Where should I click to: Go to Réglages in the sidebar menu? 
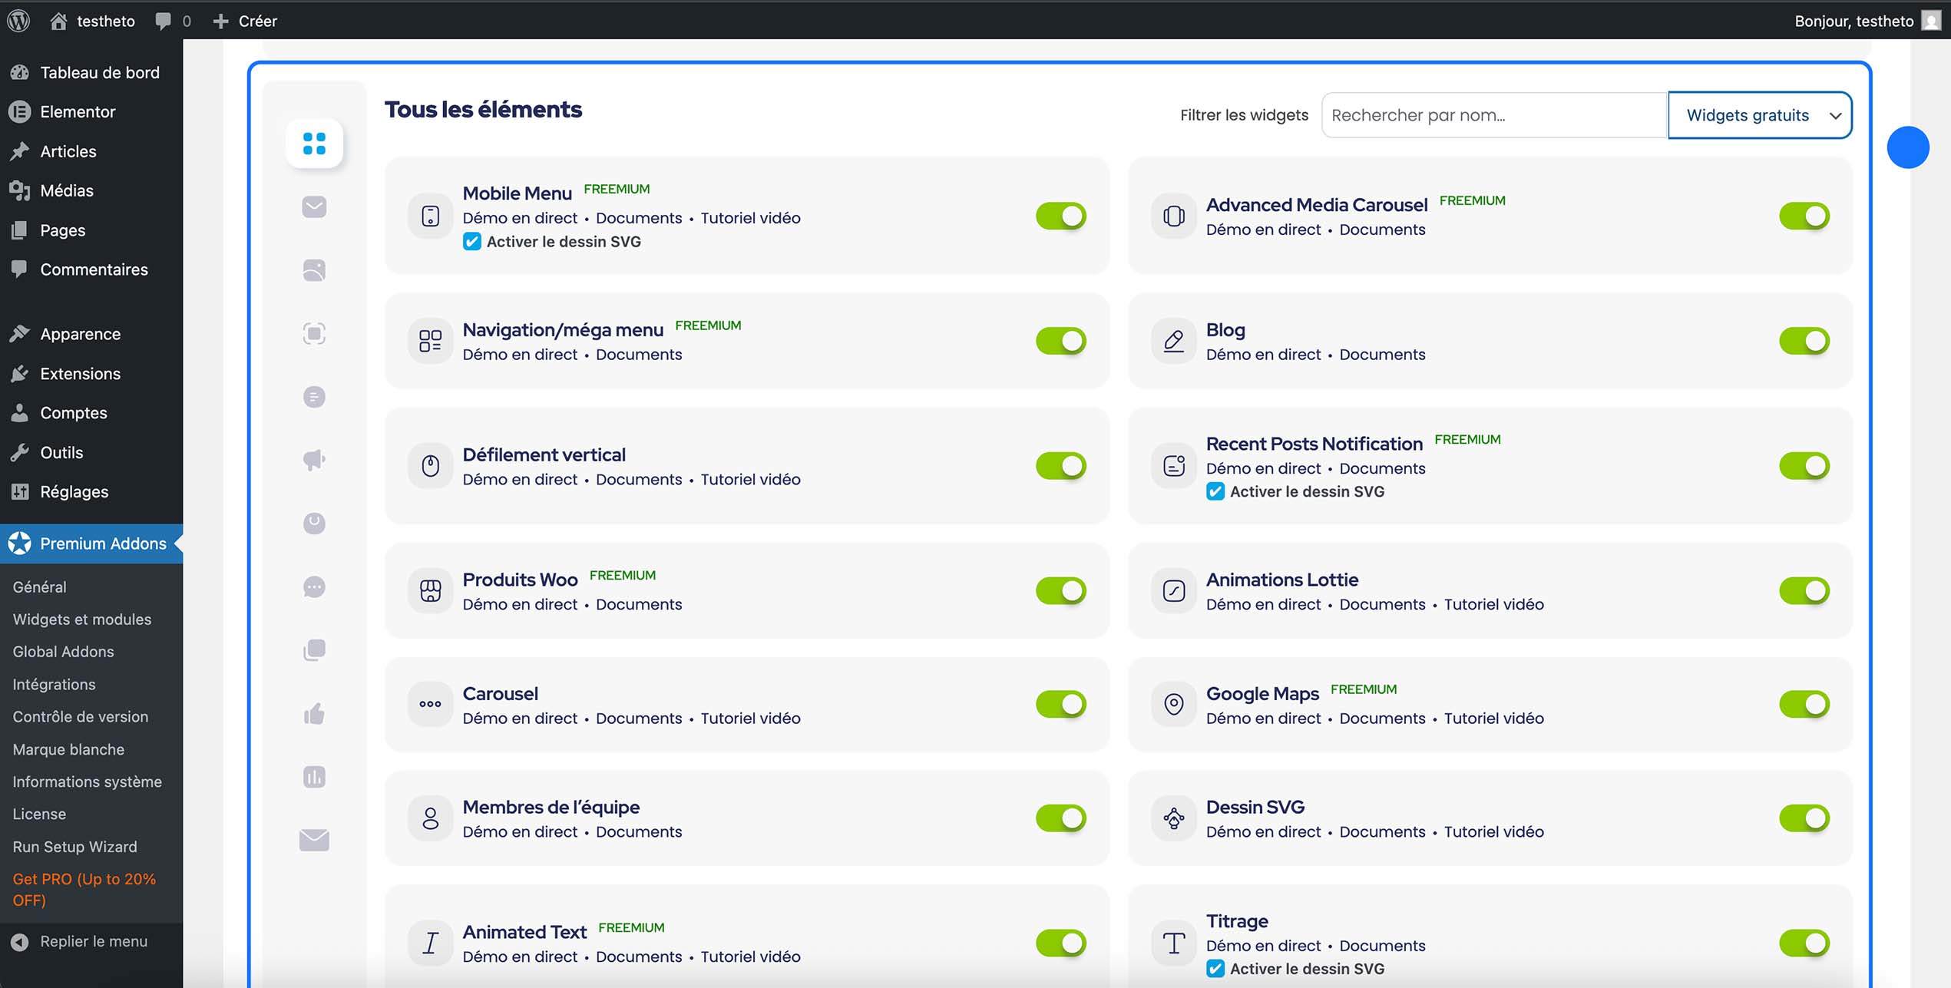[74, 491]
